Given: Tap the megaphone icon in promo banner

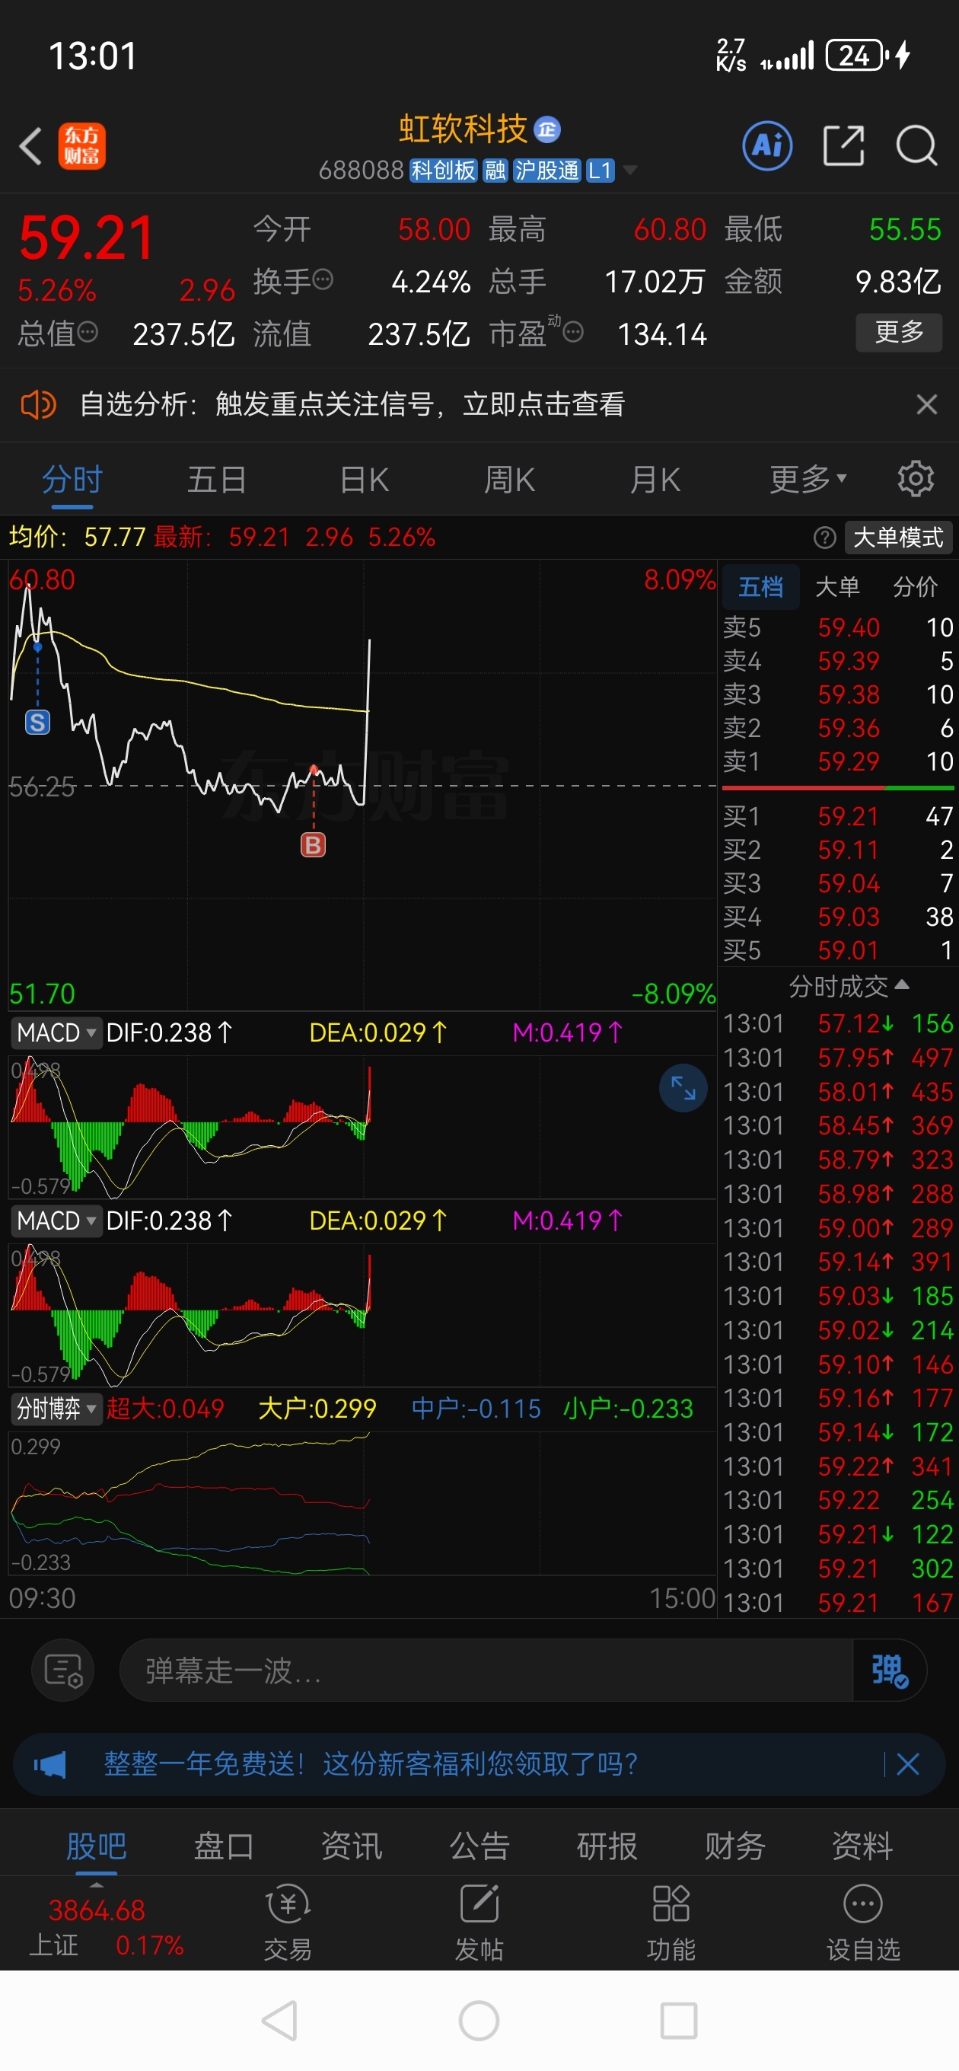Looking at the screenshot, I should point(49,1766).
